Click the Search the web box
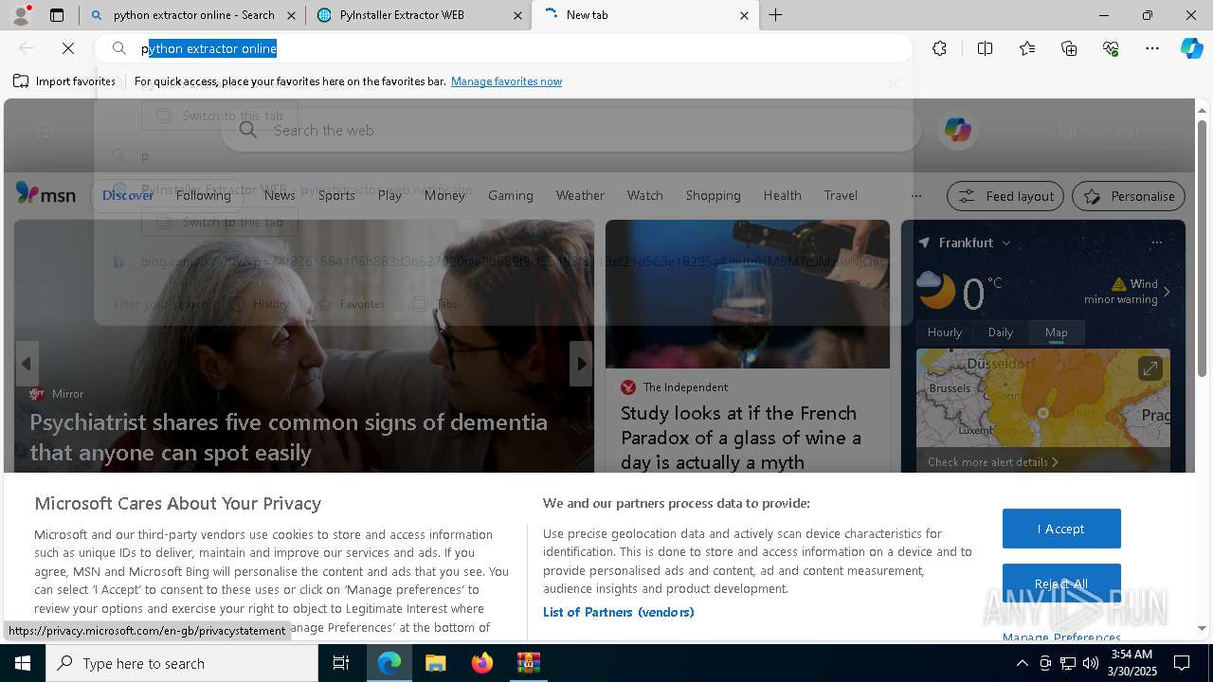The width and height of the screenshot is (1213, 682). click(x=571, y=130)
